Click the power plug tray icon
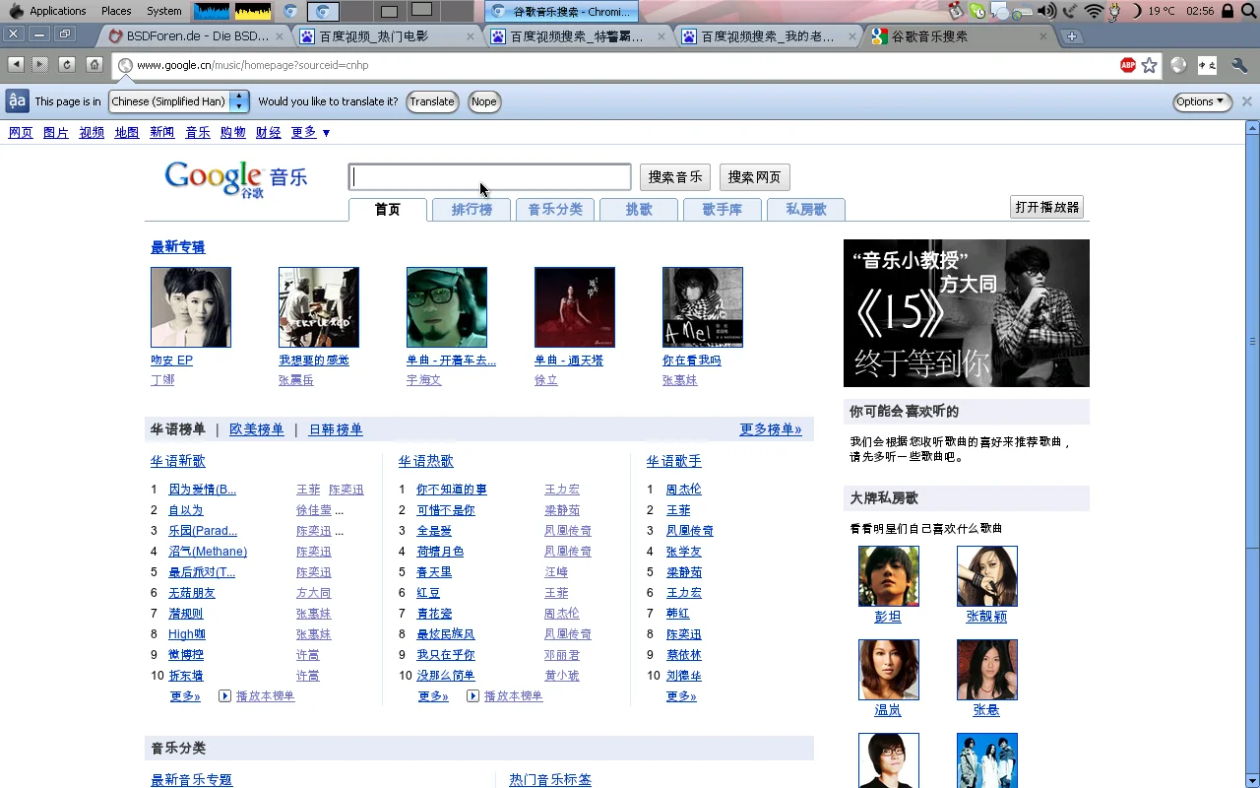This screenshot has height=788, width=1260. tap(1115, 11)
